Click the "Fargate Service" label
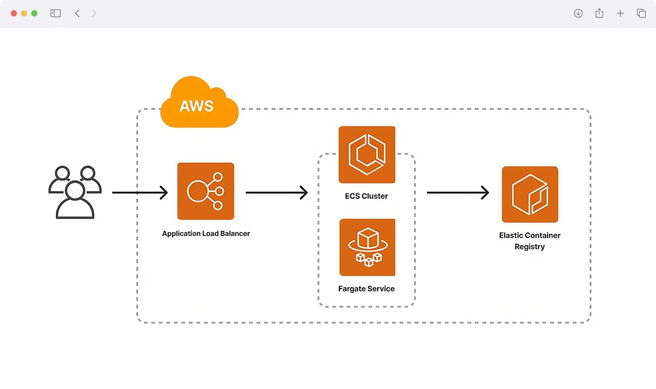The width and height of the screenshot is (656, 389). 366,289
